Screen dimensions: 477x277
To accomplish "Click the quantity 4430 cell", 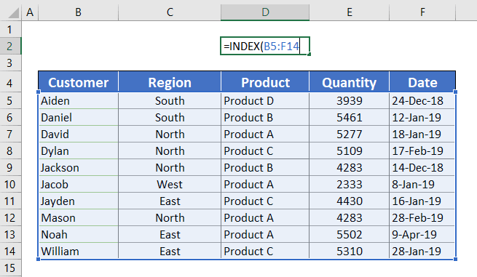I will click(x=350, y=201).
